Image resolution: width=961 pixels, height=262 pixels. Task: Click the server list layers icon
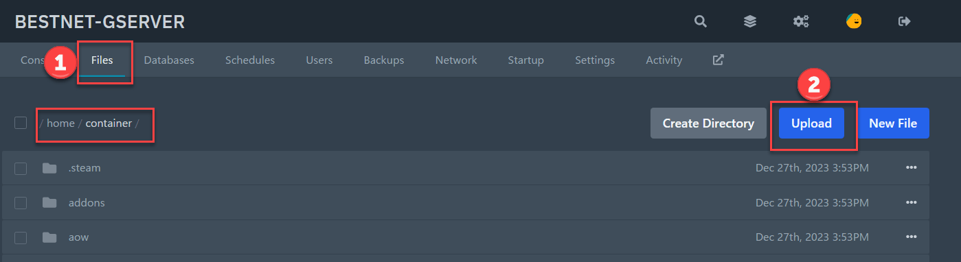coord(750,21)
